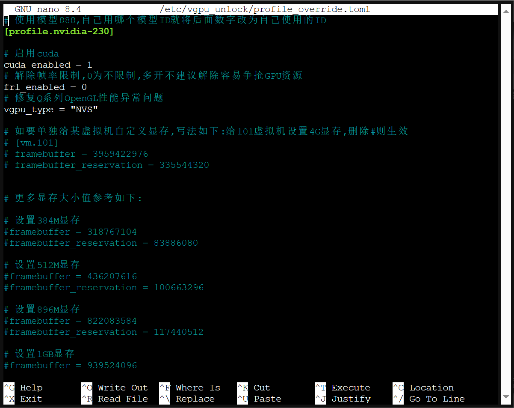Select the ^F Where Is shortcut
The image size is (514, 408).
point(190,387)
